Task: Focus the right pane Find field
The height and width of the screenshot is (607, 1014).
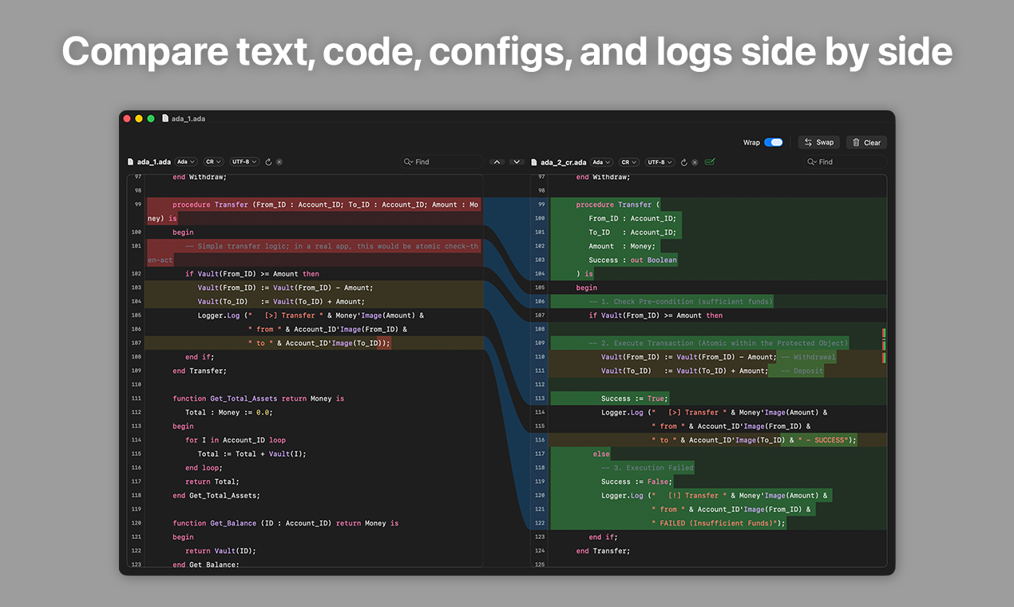Action: coord(846,161)
